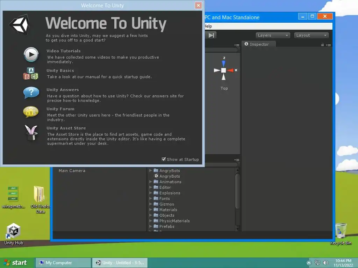
Task: Expand the AngryBots folder
Action: (x=150, y=170)
